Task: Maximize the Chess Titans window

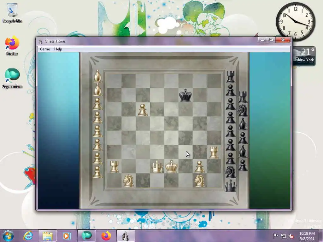Action: coord(271,40)
